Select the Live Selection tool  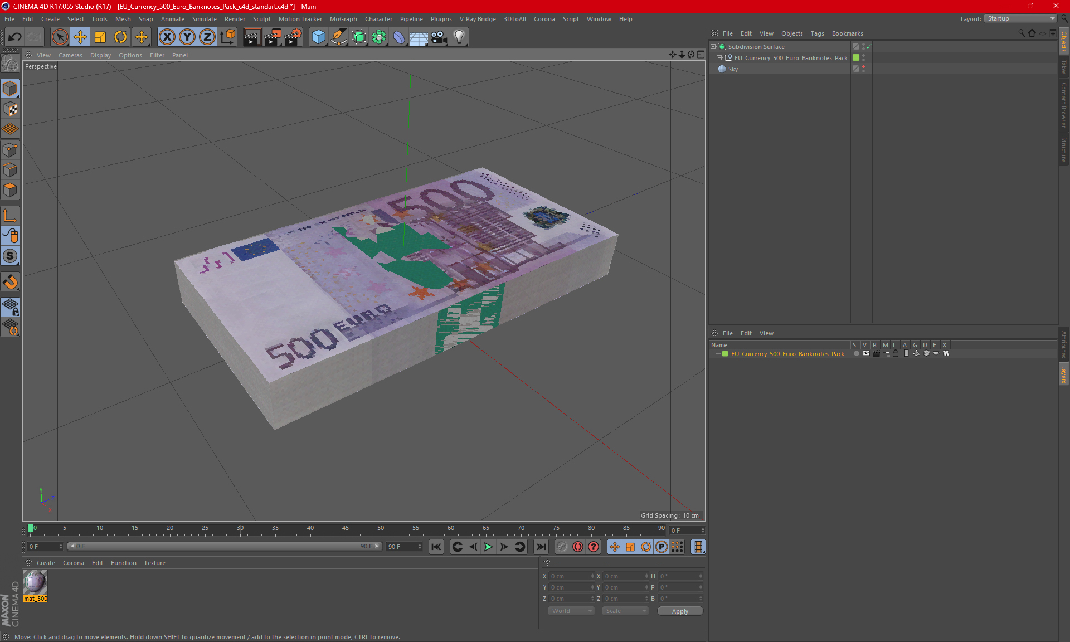point(60,37)
